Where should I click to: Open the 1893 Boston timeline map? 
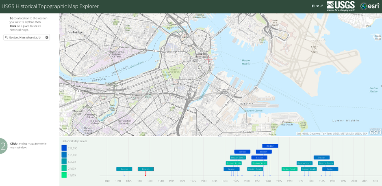pos(124,169)
